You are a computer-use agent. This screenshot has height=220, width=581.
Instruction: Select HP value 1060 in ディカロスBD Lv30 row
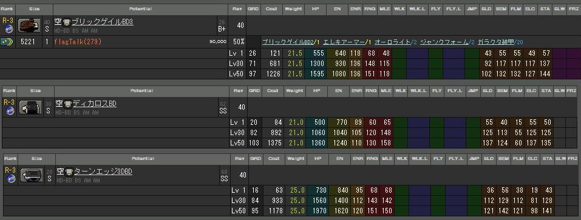319,132
